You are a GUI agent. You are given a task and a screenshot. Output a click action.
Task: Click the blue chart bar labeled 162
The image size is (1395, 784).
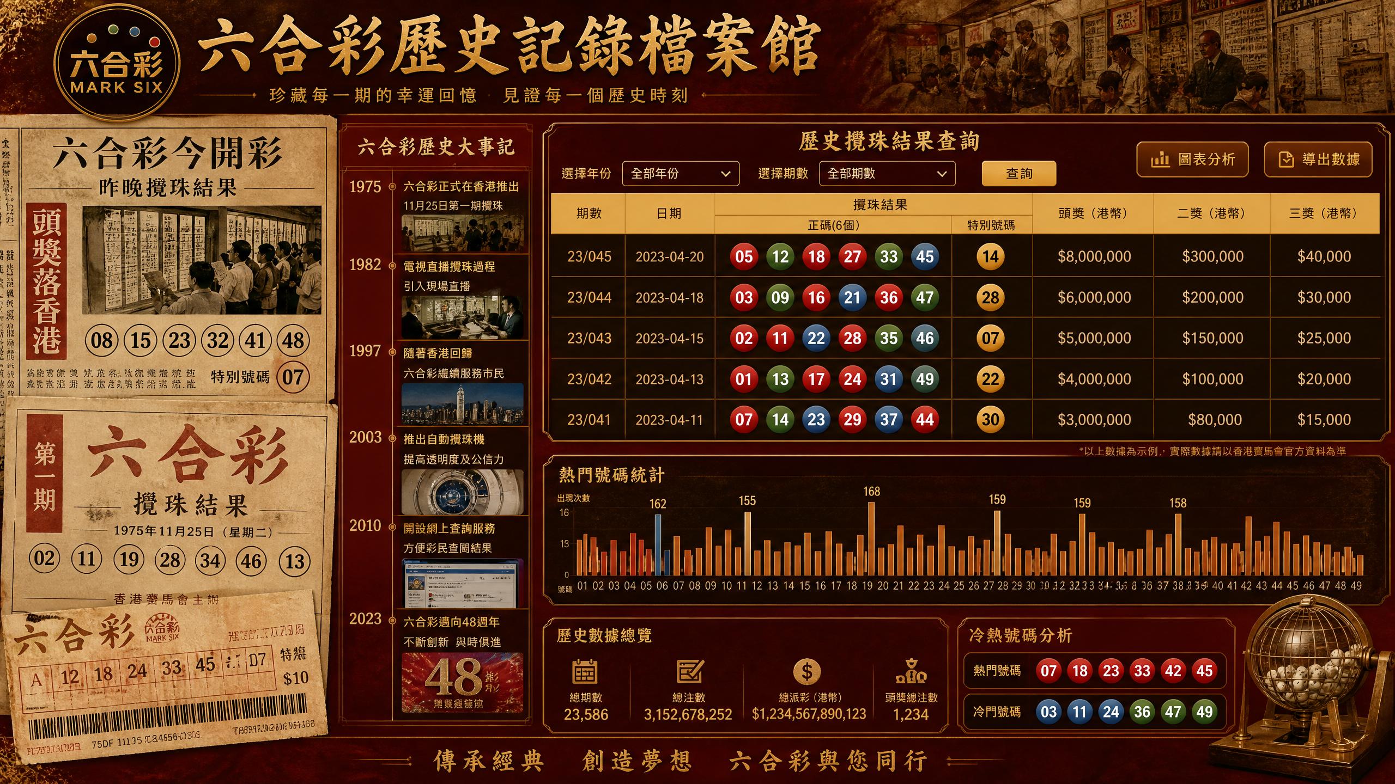pos(658,544)
